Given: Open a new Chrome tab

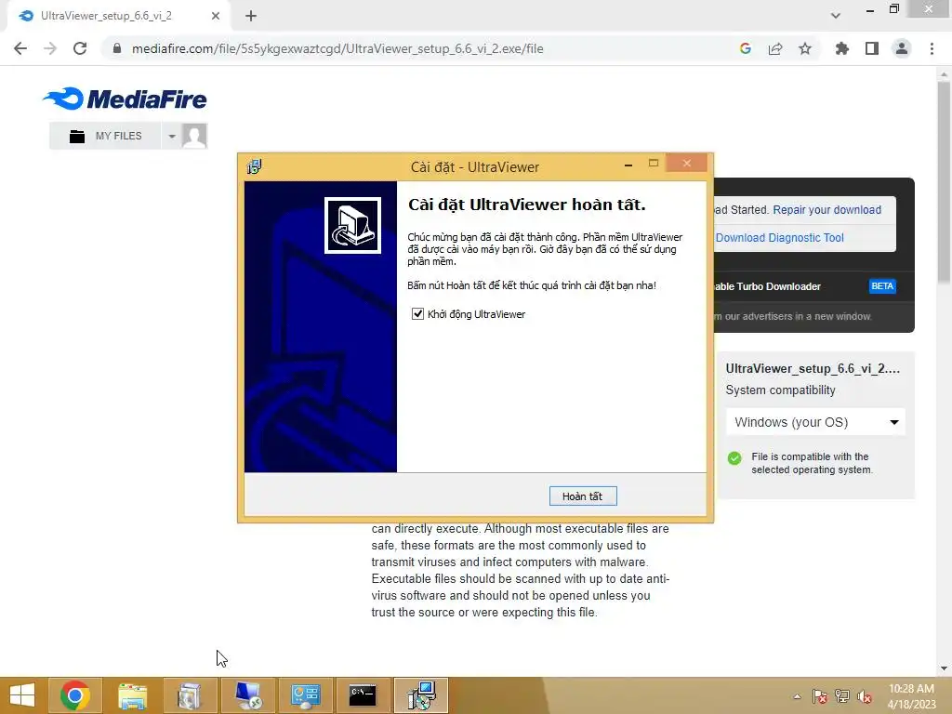Looking at the screenshot, I should pos(251,16).
